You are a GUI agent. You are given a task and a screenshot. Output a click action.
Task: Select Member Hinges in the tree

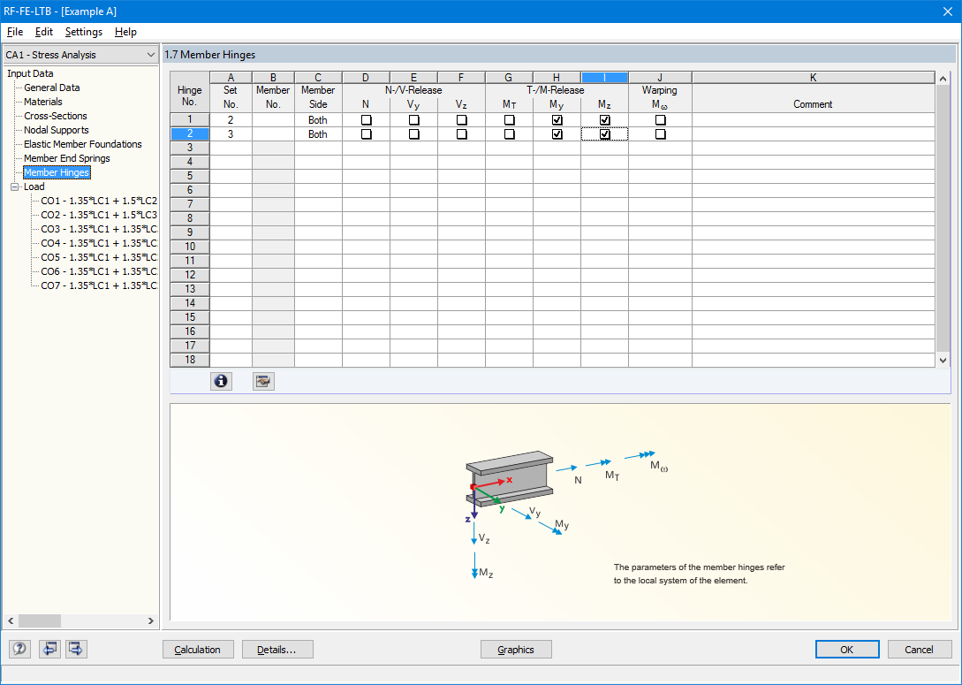click(57, 172)
